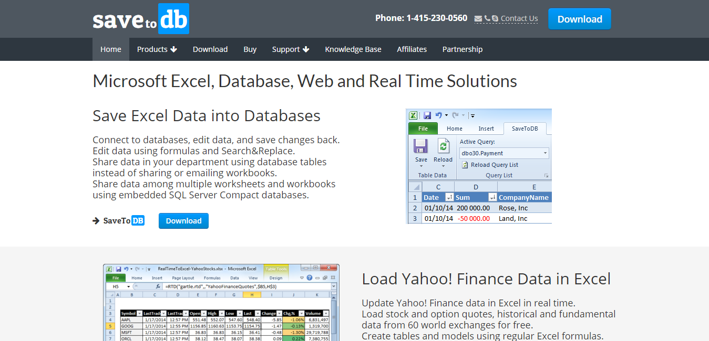Click Download button below SaveToDB description
Viewport: 709px width, 341px height.
184,221
